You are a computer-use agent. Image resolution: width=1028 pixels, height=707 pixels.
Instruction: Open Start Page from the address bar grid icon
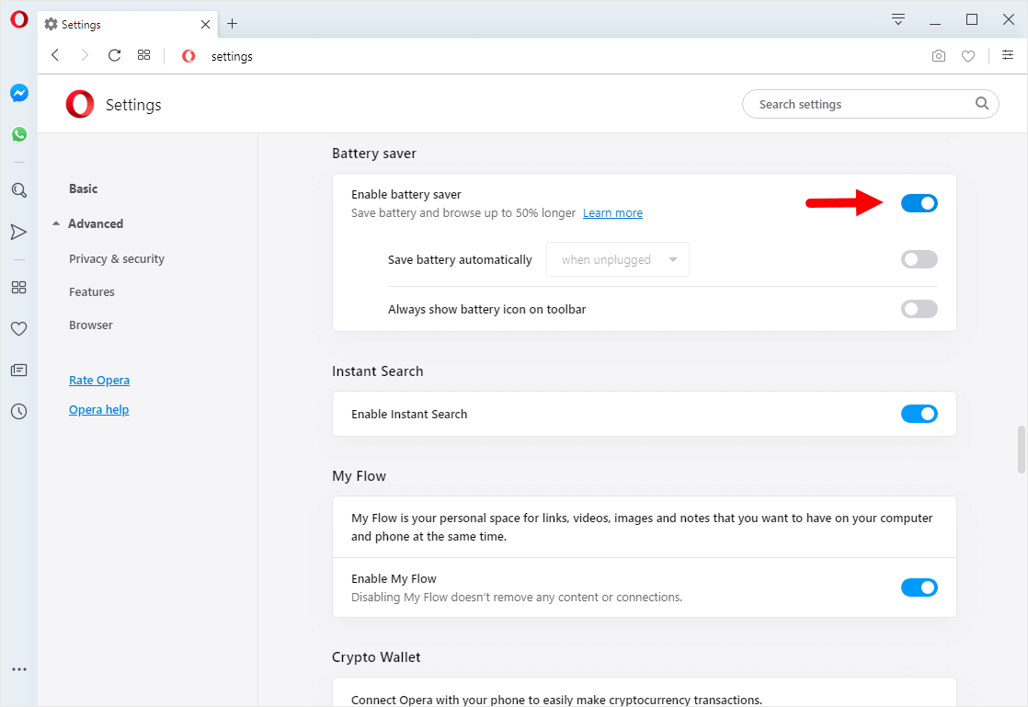coord(143,56)
